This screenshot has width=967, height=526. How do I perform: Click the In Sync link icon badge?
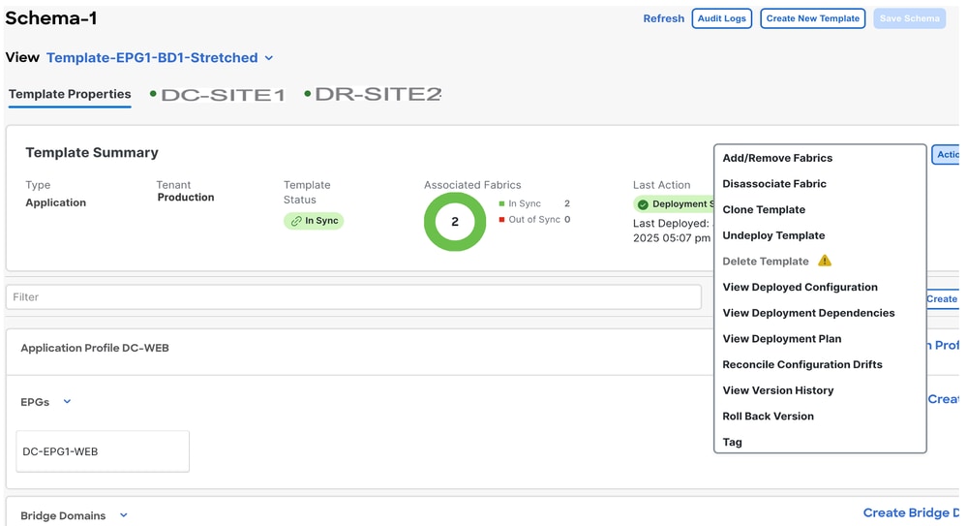pyautogui.click(x=314, y=221)
